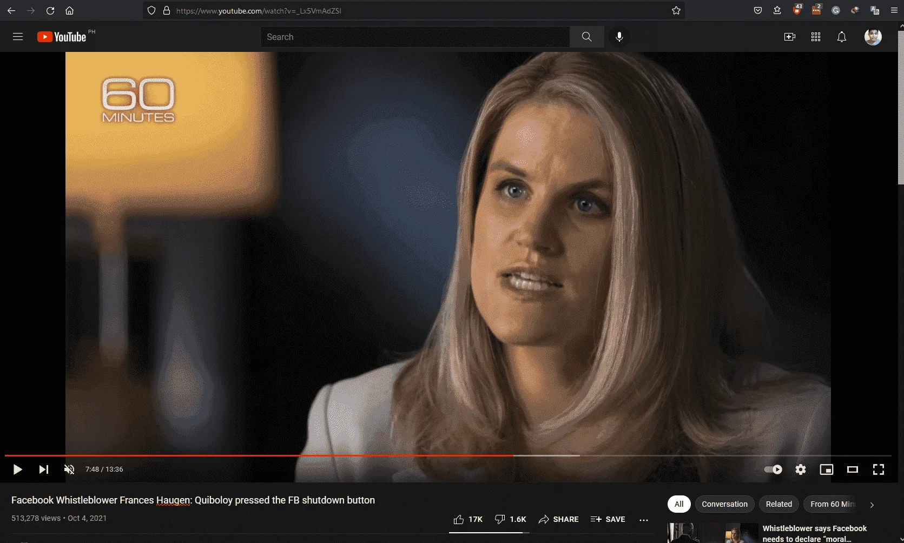This screenshot has height=543, width=904.
Task: Click the browser address bar URL
Action: [x=259, y=11]
